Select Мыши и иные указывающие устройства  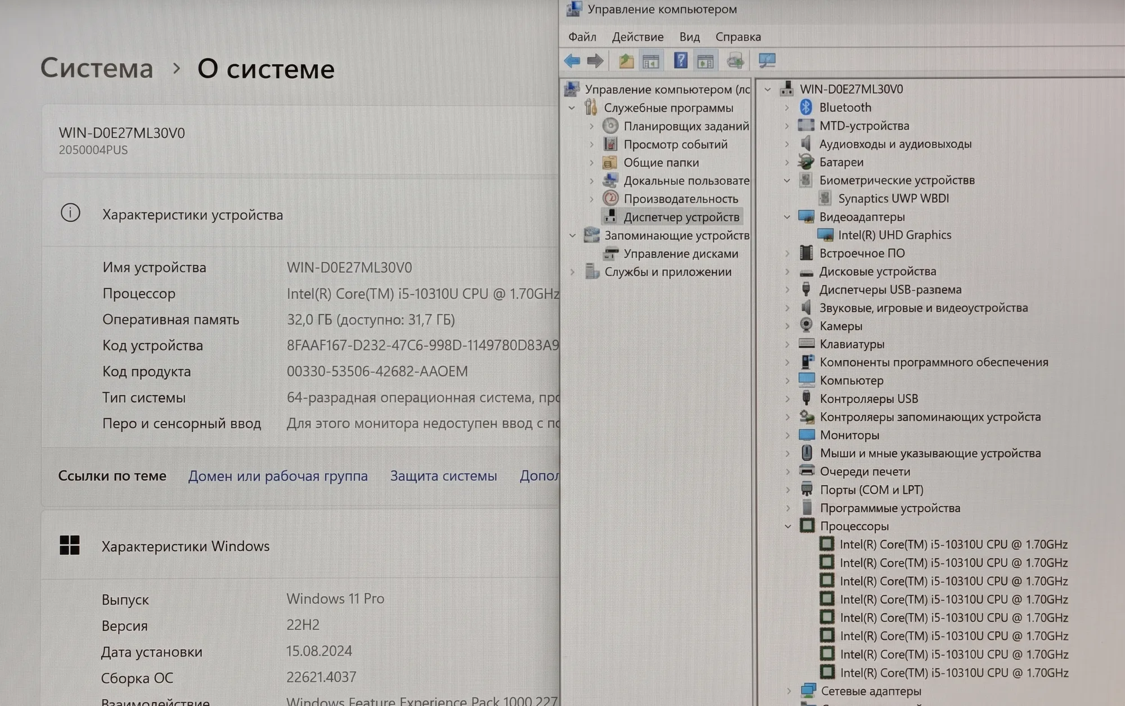point(930,453)
